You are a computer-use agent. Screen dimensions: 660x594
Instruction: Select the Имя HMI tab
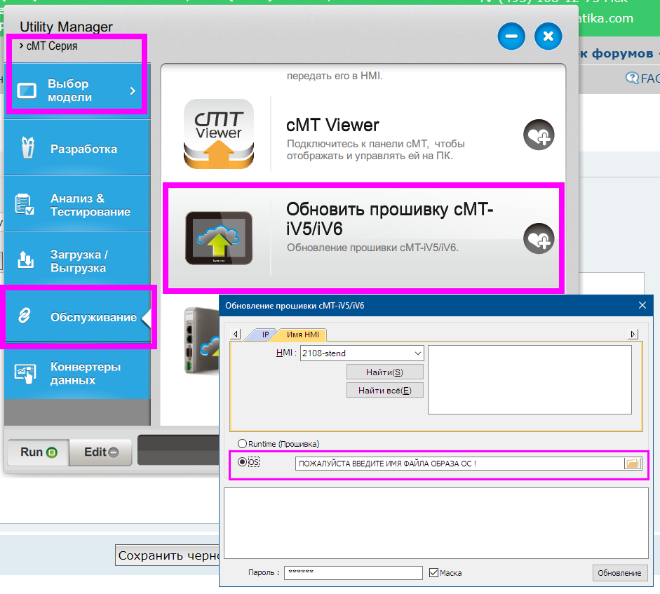coord(302,335)
